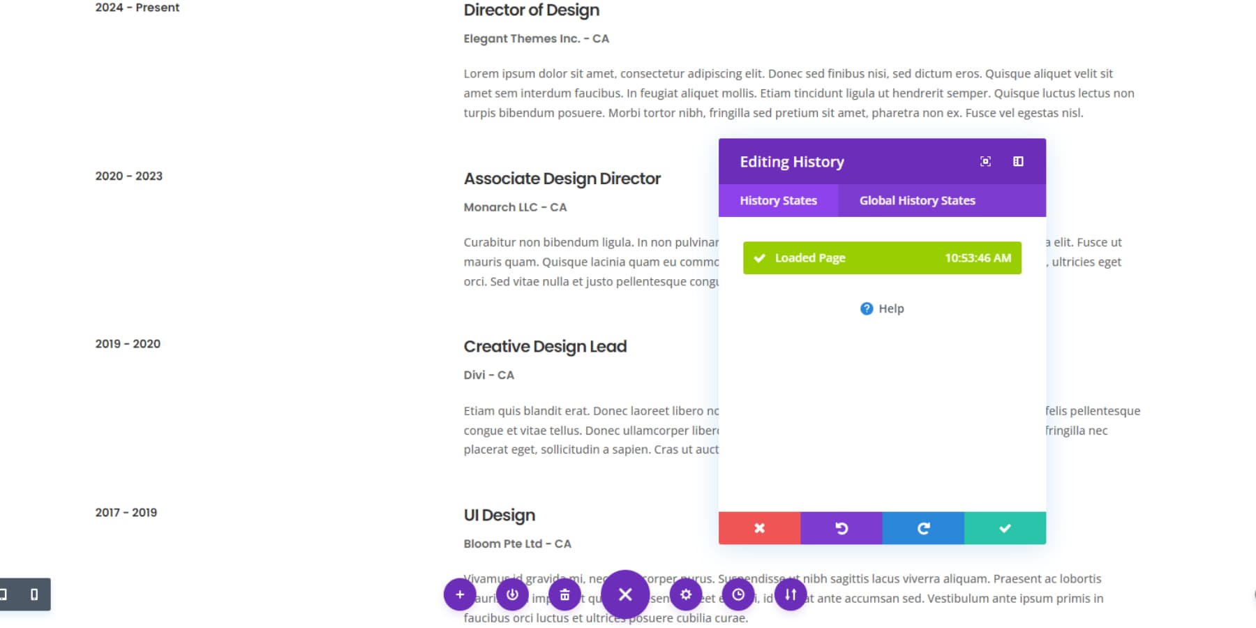1256x628 pixels.
Task: Undo the last change in Editing History
Action: (x=841, y=528)
